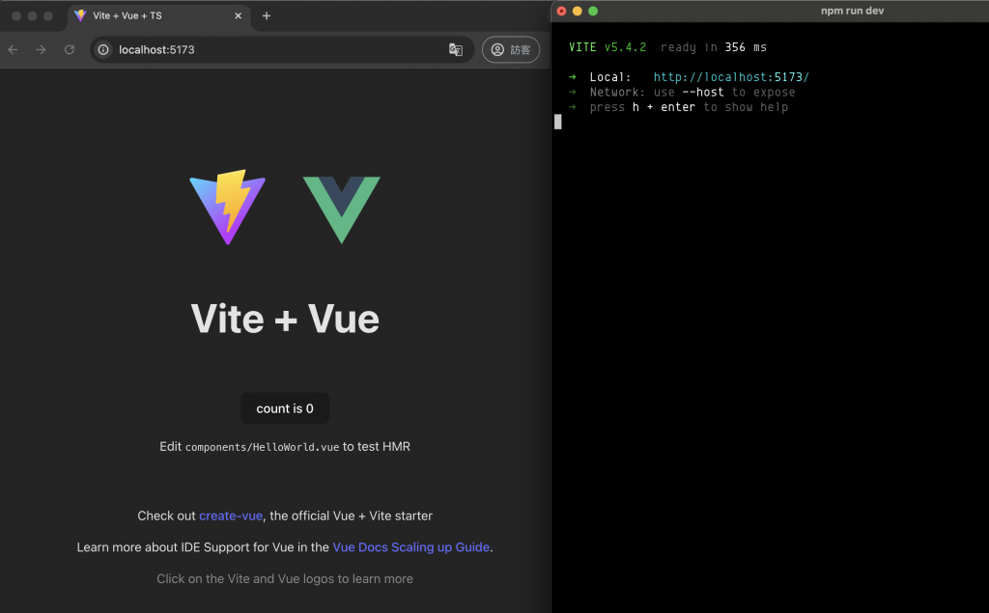This screenshot has height=613, width=989.
Task: Maximize the npm run dev terminal window
Action: (x=593, y=11)
